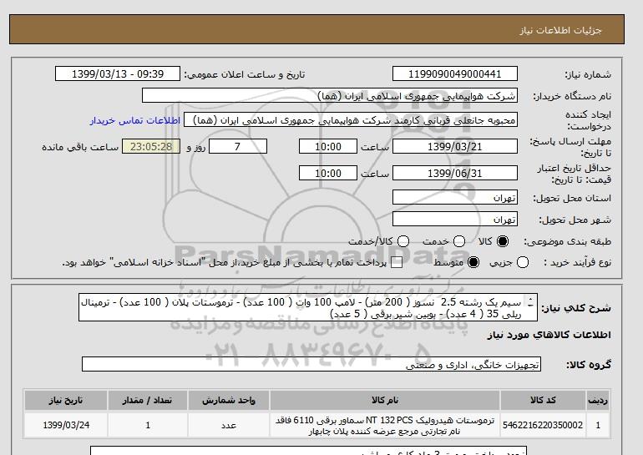This screenshot has height=455, width=643.
Task: Choose the جزیی purchase type radio
Action: click(523, 262)
